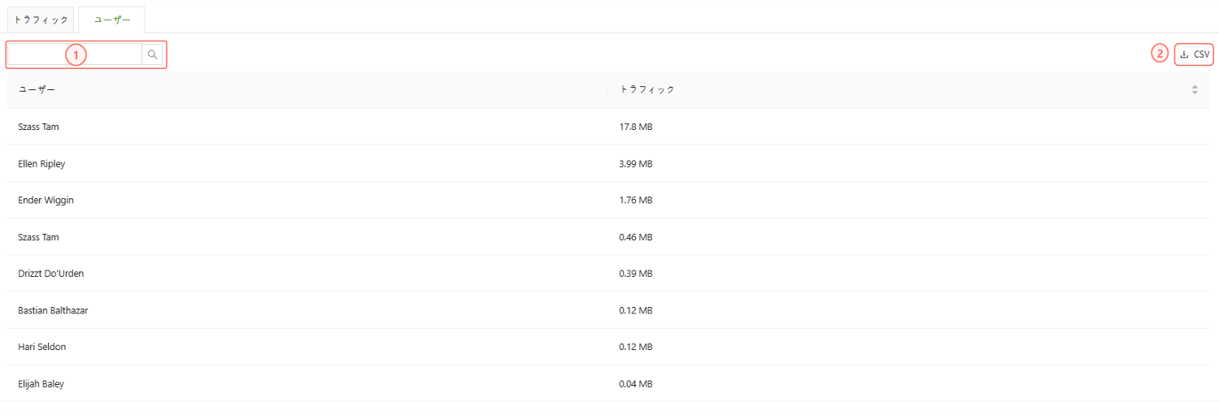The image size is (1219, 415).
Task: Click the トラフィック column header
Action: [x=647, y=89]
